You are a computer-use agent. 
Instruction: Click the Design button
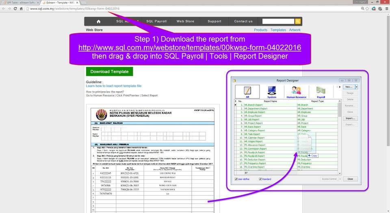click(350, 93)
